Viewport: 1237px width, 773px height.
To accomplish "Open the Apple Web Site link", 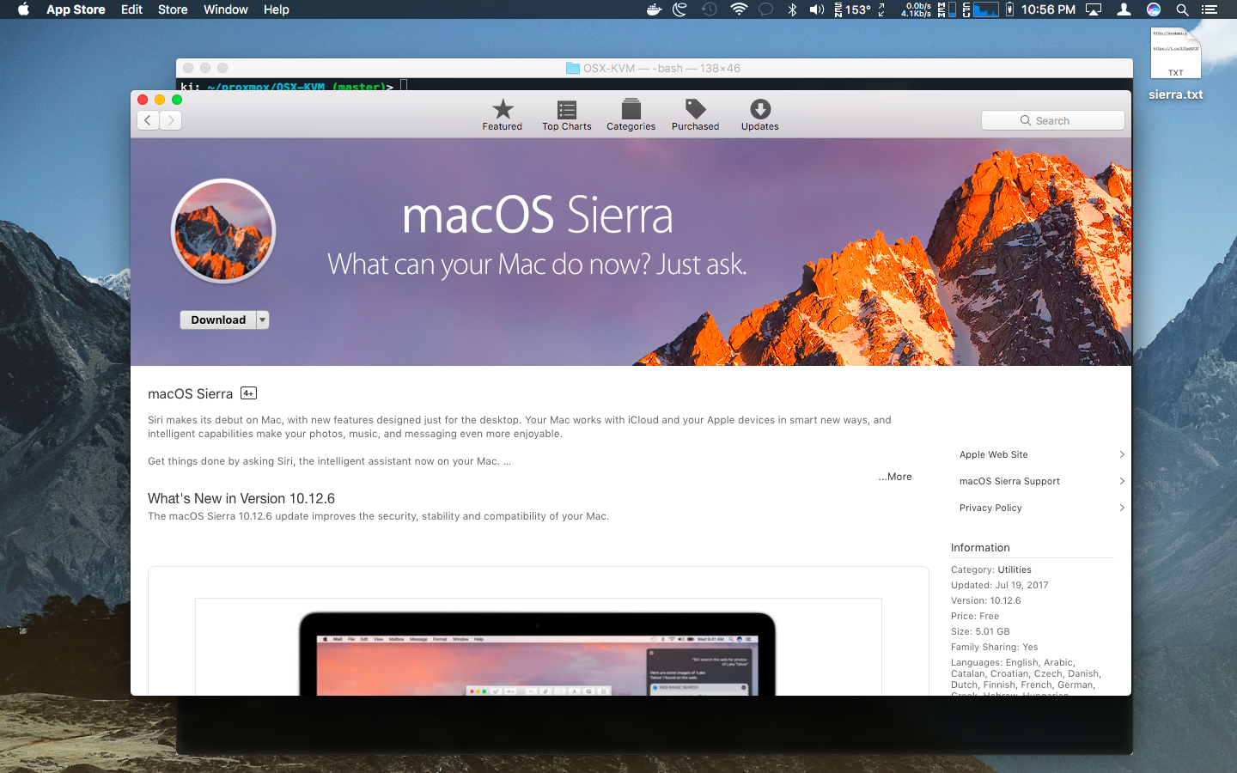I will pyautogui.click(x=994, y=454).
